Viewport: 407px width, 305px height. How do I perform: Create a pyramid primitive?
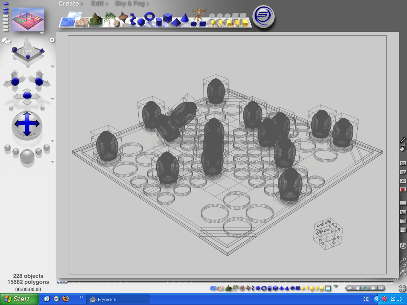pos(176,22)
